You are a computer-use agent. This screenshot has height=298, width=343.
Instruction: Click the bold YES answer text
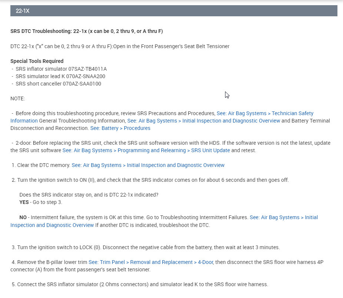click(x=24, y=202)
